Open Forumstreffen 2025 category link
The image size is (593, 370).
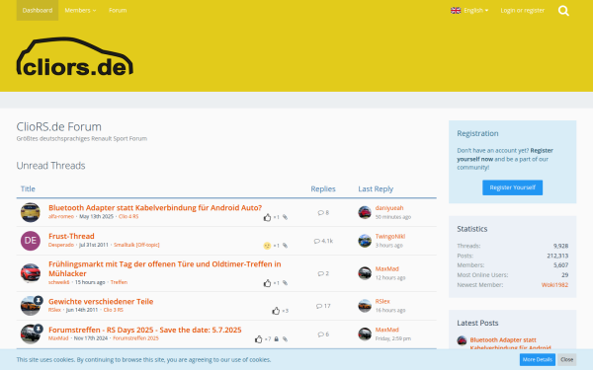135,338
